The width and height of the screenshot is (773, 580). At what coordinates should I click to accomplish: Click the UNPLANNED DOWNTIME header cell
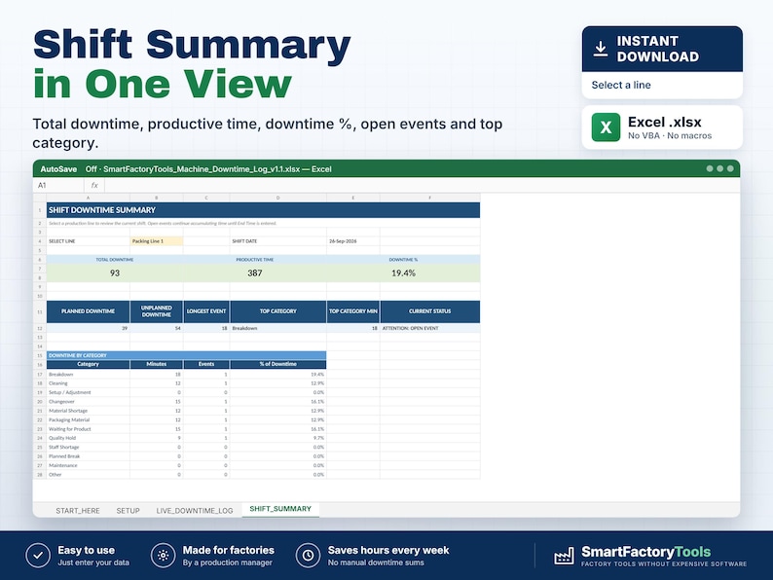point(157,311)
